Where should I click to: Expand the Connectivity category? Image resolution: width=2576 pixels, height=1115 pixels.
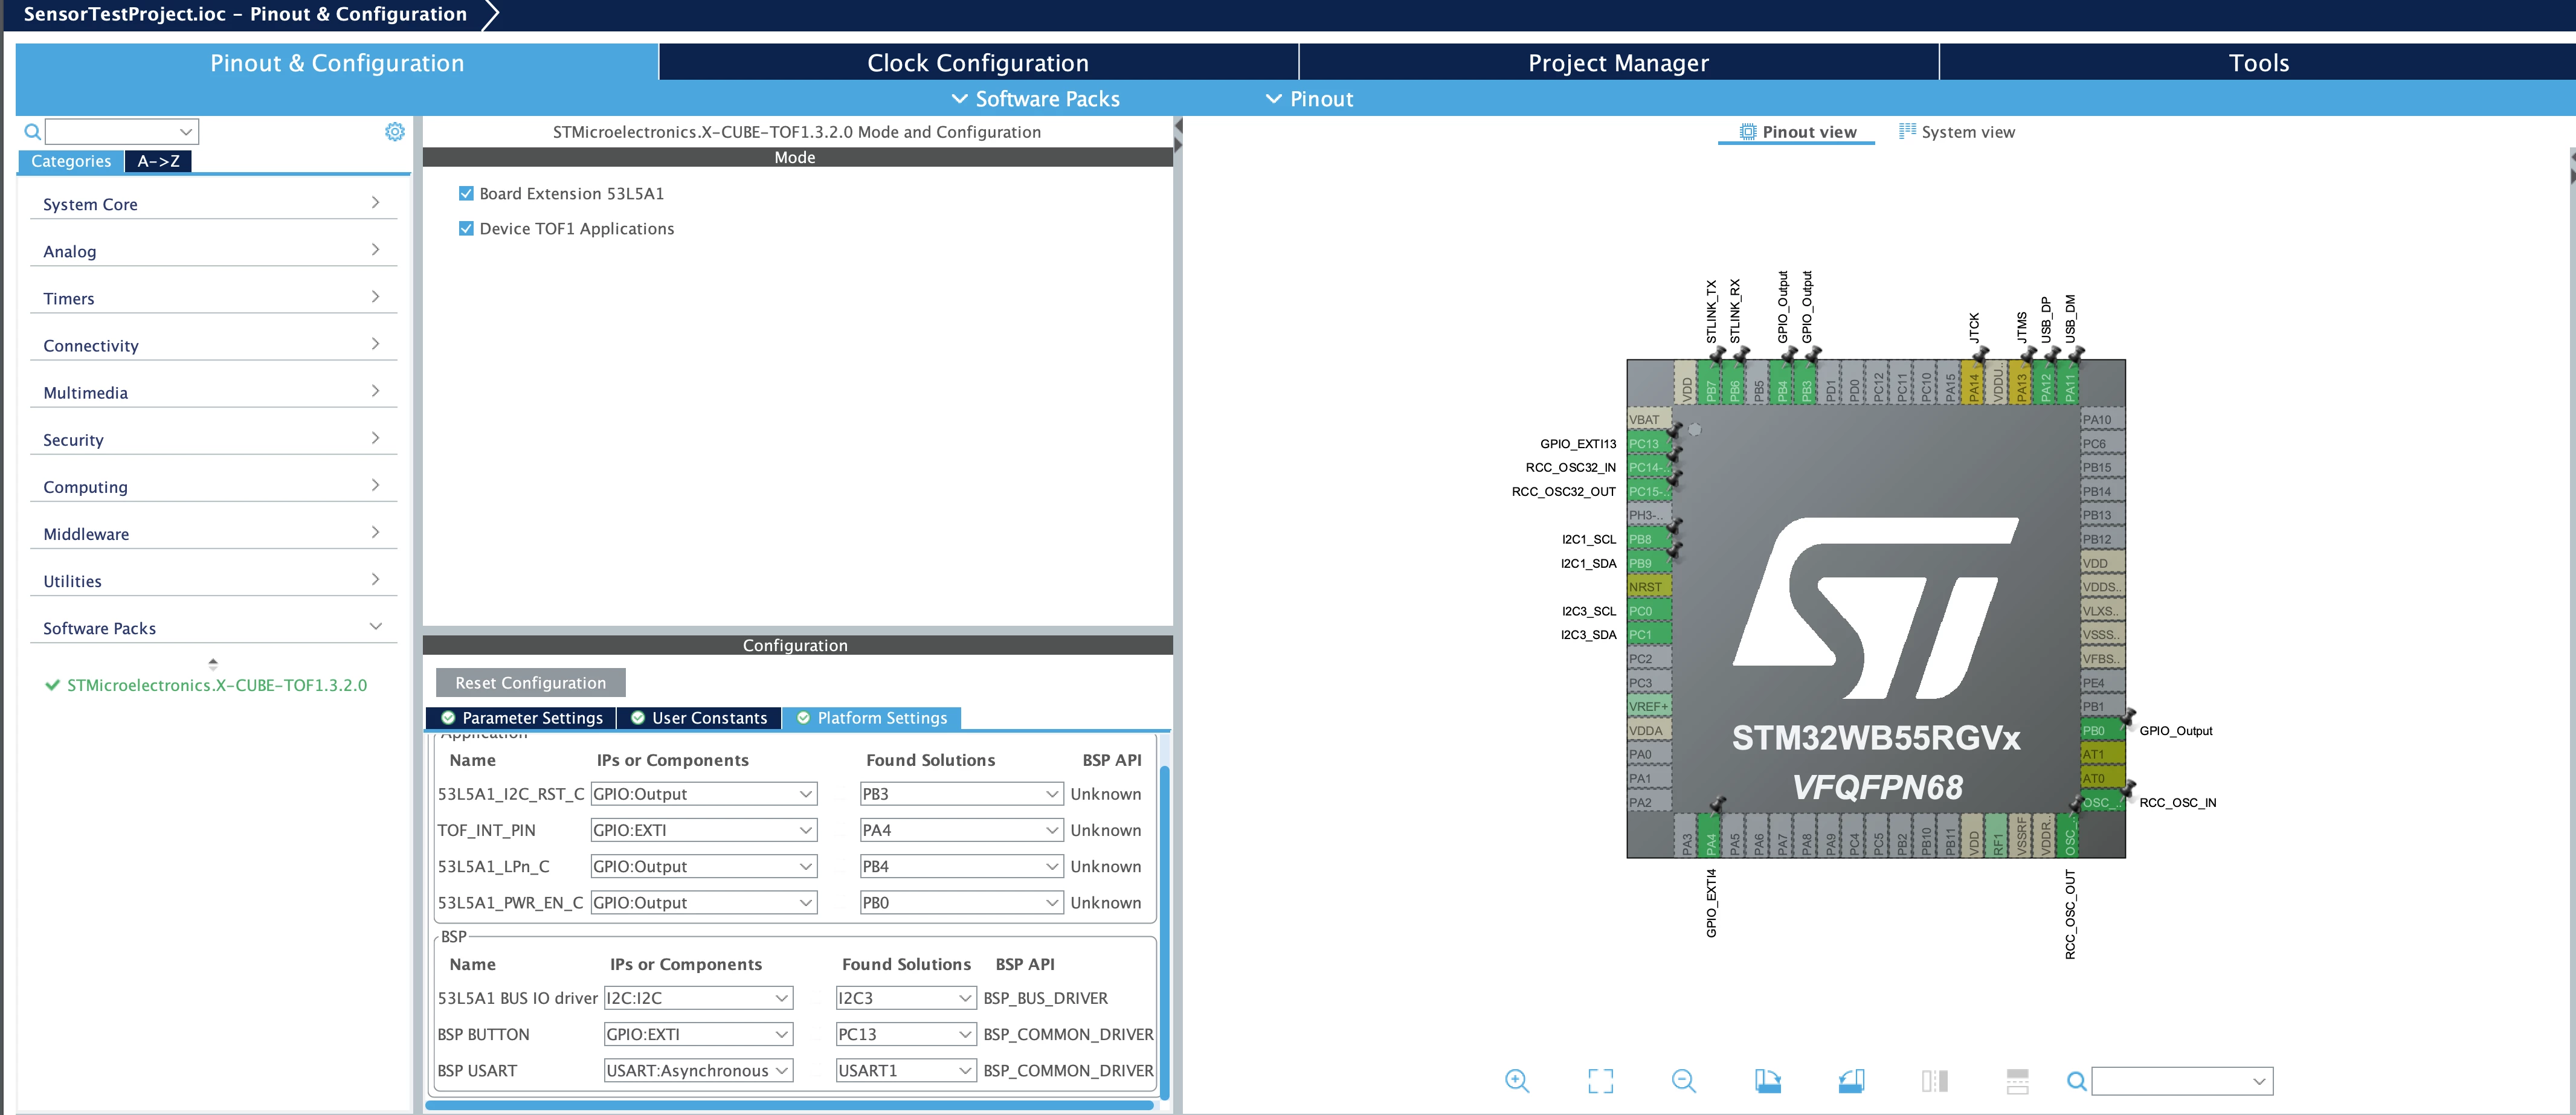pyautogui.click(x=213, y=344)
